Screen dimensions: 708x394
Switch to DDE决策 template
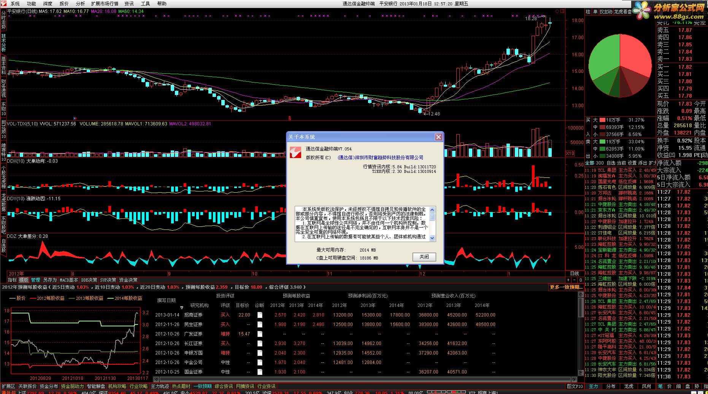pos(89,280)
